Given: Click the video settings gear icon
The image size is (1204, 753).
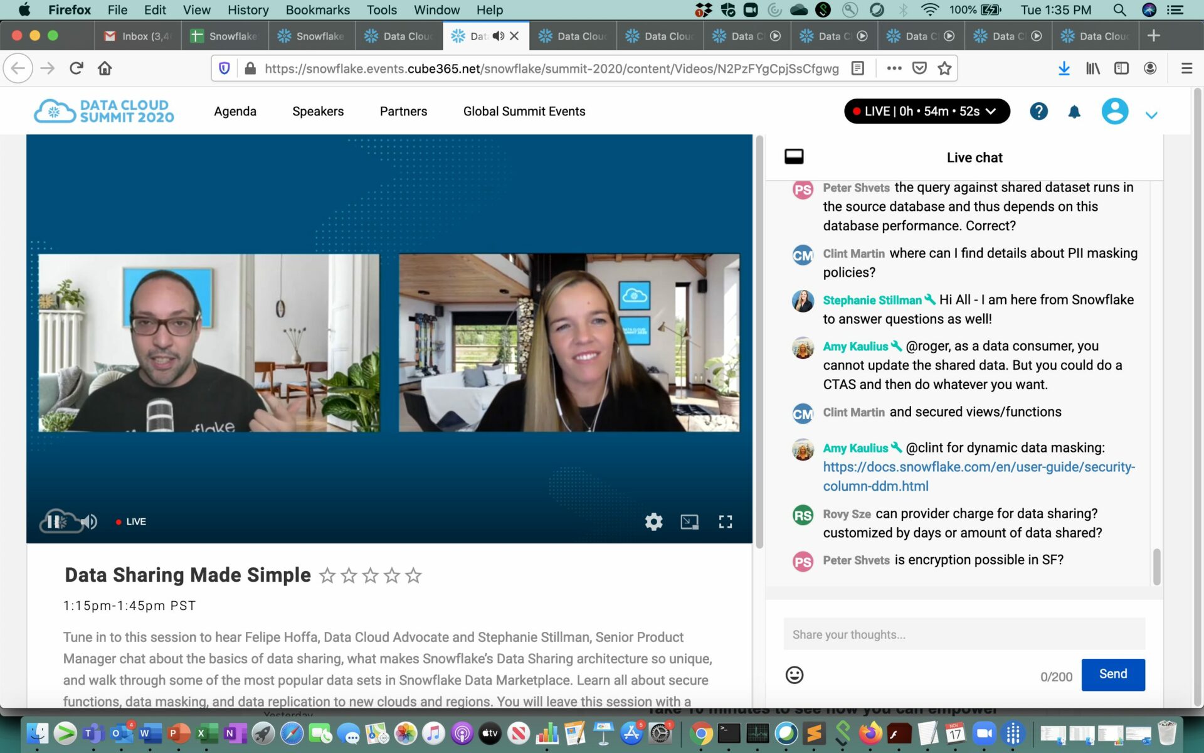Looking at the screenshot, I should (653, 521).
